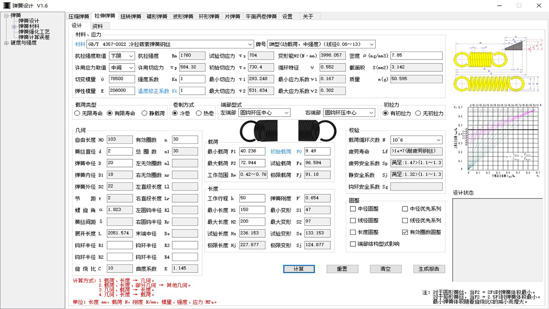This screenshot has height=309, width=549.
Task: Switch to the 压缩弹簧 tab
Action: tap(80, 15)
